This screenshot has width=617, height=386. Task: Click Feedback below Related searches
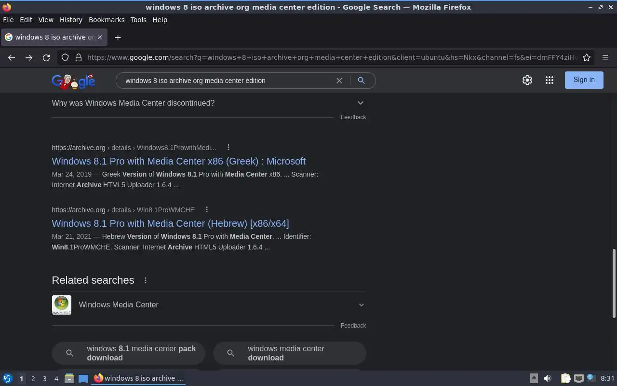[x=353, y=326]
